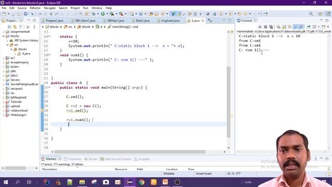This screenshot has height=187, width=332.
Task: Open File Explorer from the taskbar
Action: click(x=82, y=182)
